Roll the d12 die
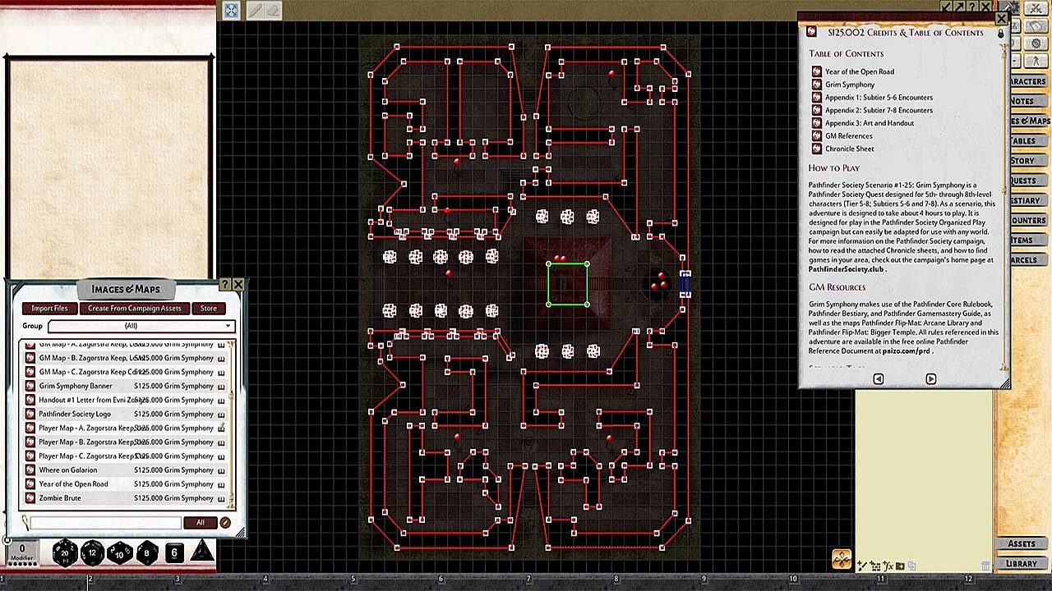The image size is (1052, 591). pyautogui.click(x=92, y=552)
